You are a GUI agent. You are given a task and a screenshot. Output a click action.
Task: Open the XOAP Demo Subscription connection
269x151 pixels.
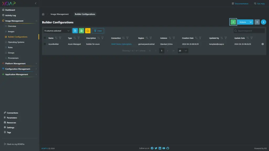click(x=121, y=44)
